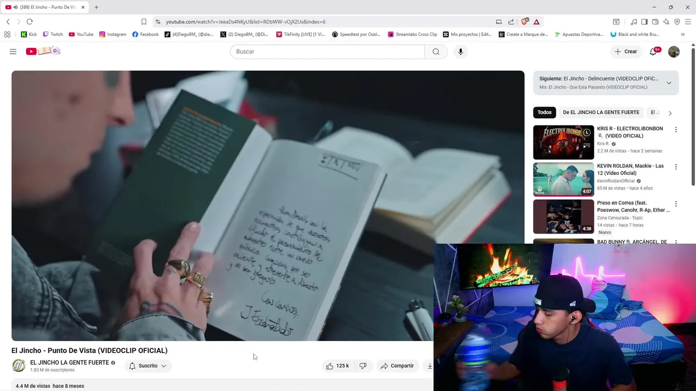Click the video player to pause

(x=268, y=206)
